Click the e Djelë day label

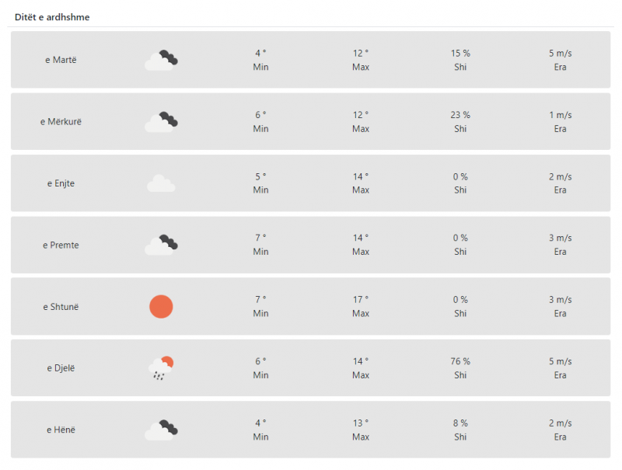[x=61, y=368]
